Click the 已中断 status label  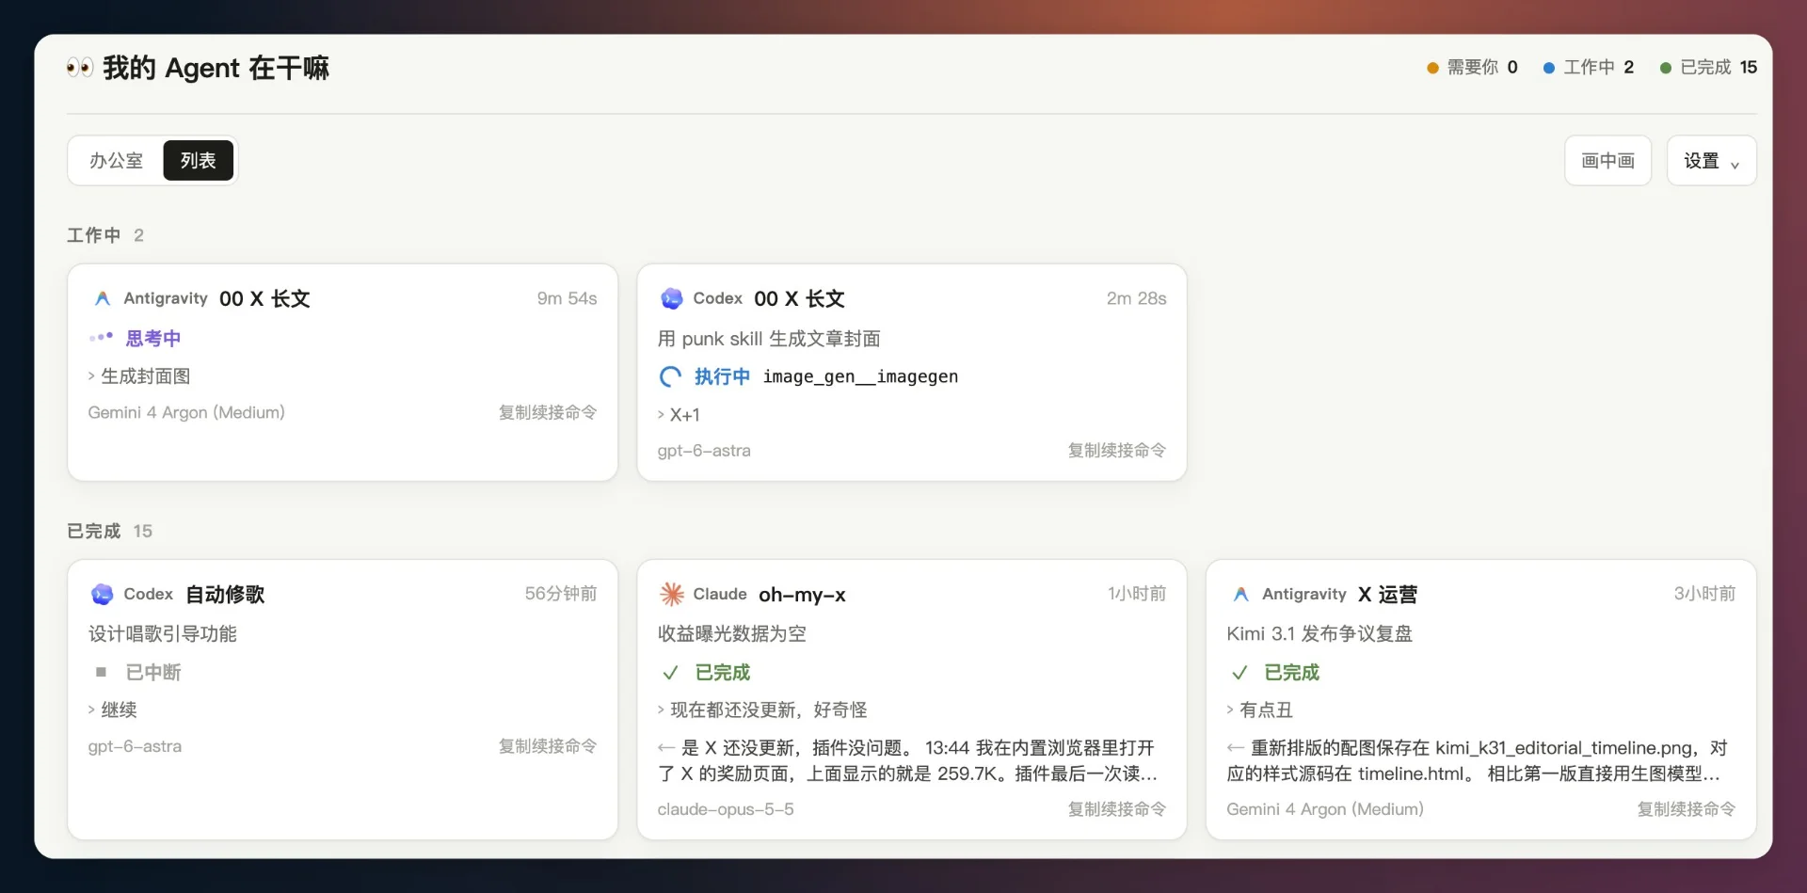click(x=152, y=672)
